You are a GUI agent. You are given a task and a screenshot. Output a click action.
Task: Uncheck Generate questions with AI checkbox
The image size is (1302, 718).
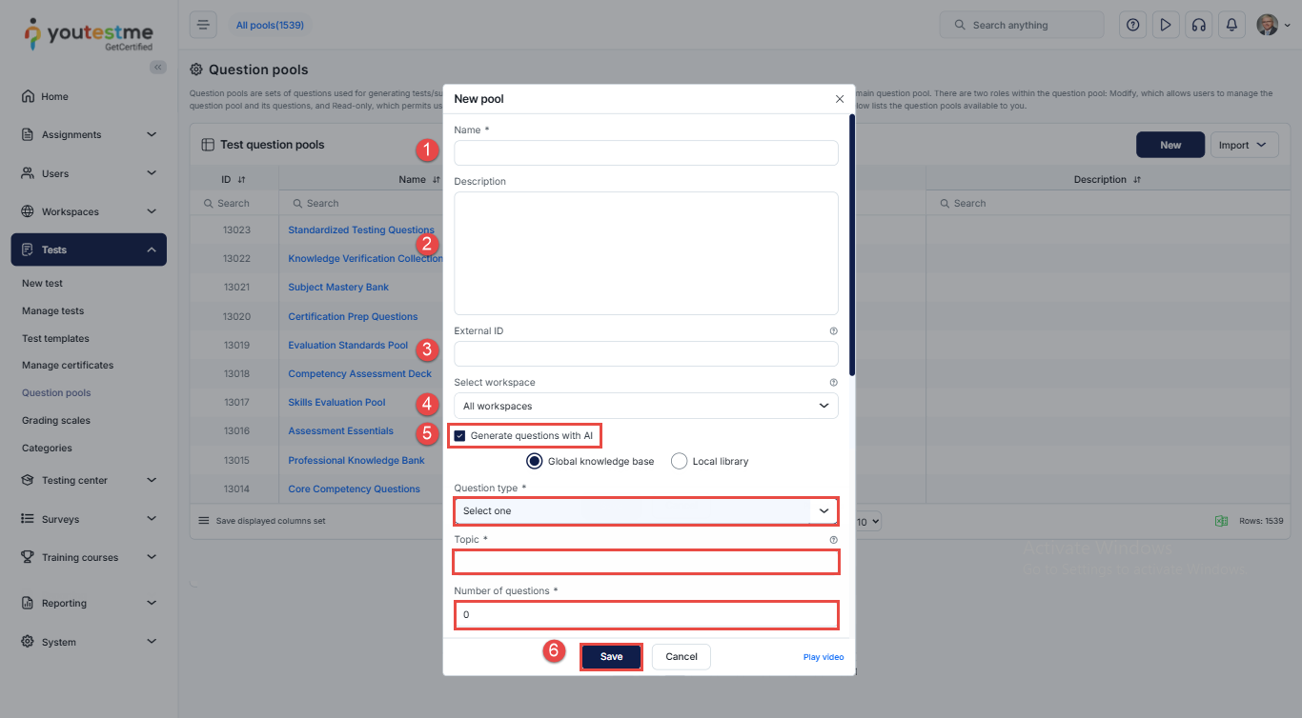(460, 436)
